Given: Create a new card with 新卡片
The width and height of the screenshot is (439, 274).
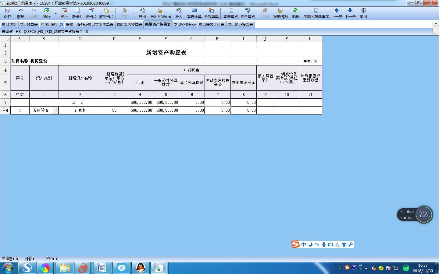Looking at the screenshot, I should [77, 13].
